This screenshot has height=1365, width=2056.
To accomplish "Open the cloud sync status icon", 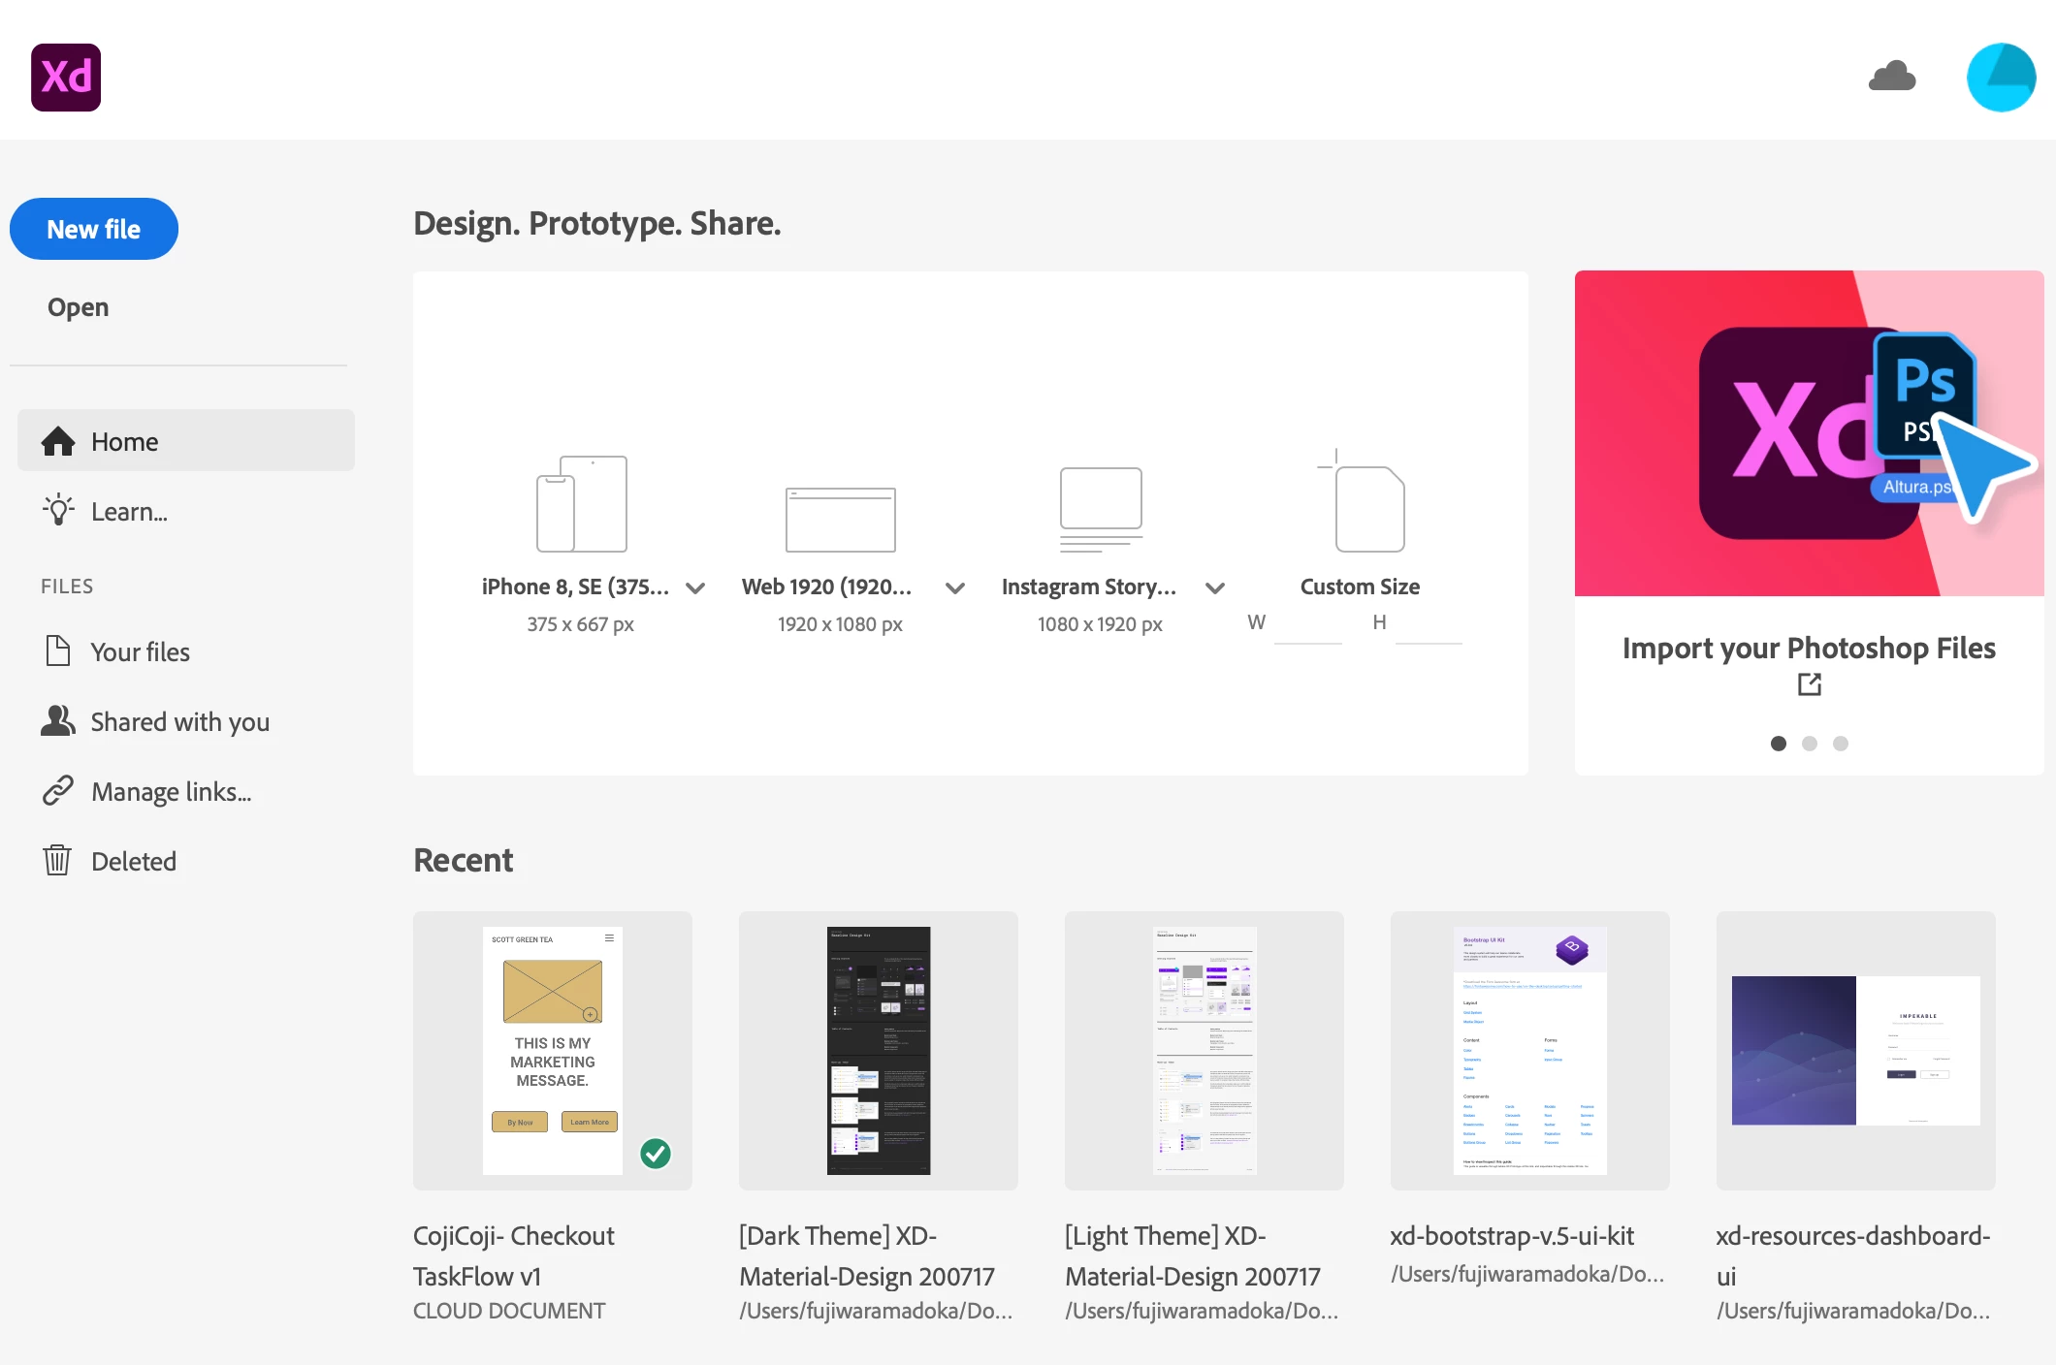I will (x=1891, y=77).
